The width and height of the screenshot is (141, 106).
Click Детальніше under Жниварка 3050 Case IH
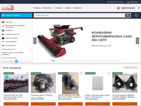pos(16,104)
